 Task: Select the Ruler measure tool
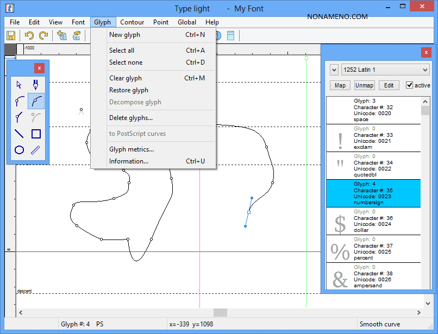[x=36, y=150]
